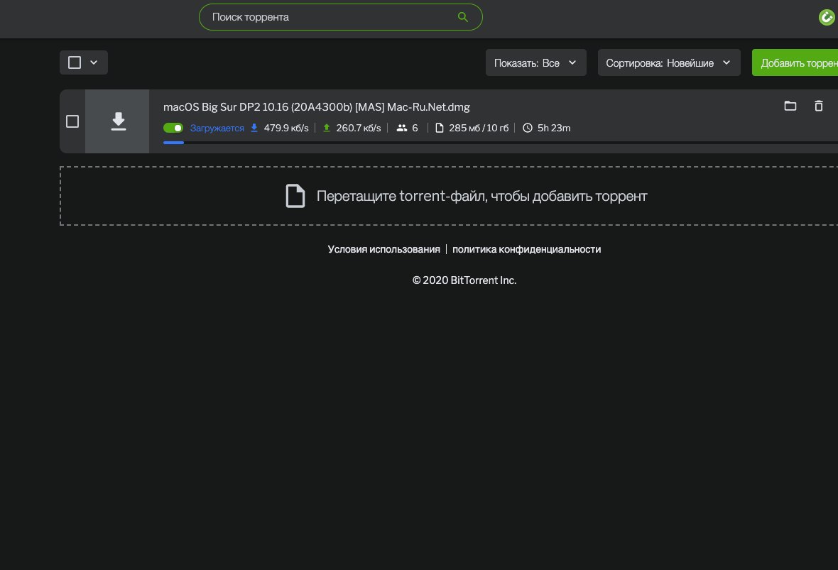The image size is (838, 570).
Task: Open the Показать: Все filter dropdown
Action: [535, 62]
